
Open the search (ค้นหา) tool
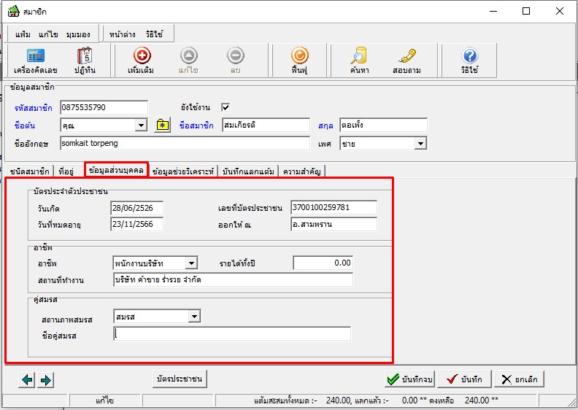coord(358,61)
